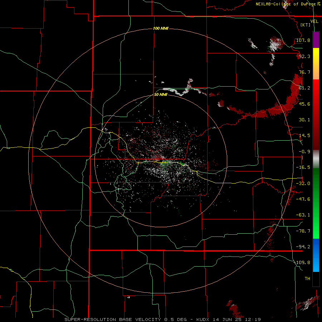
Task: Click the -0.9 legend value
Action: [x=304, y=152]
